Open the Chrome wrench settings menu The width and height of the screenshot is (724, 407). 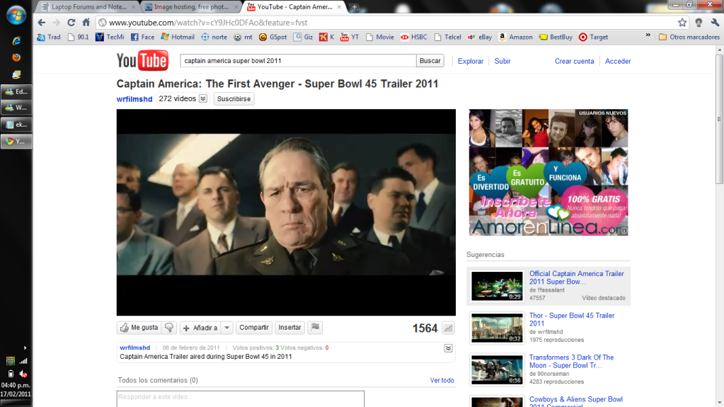715,22
